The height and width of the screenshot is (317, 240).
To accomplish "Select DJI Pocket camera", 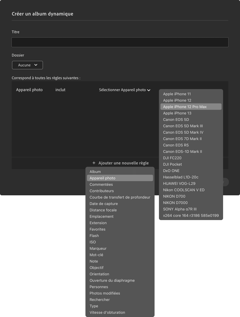I will click(191, 164).
